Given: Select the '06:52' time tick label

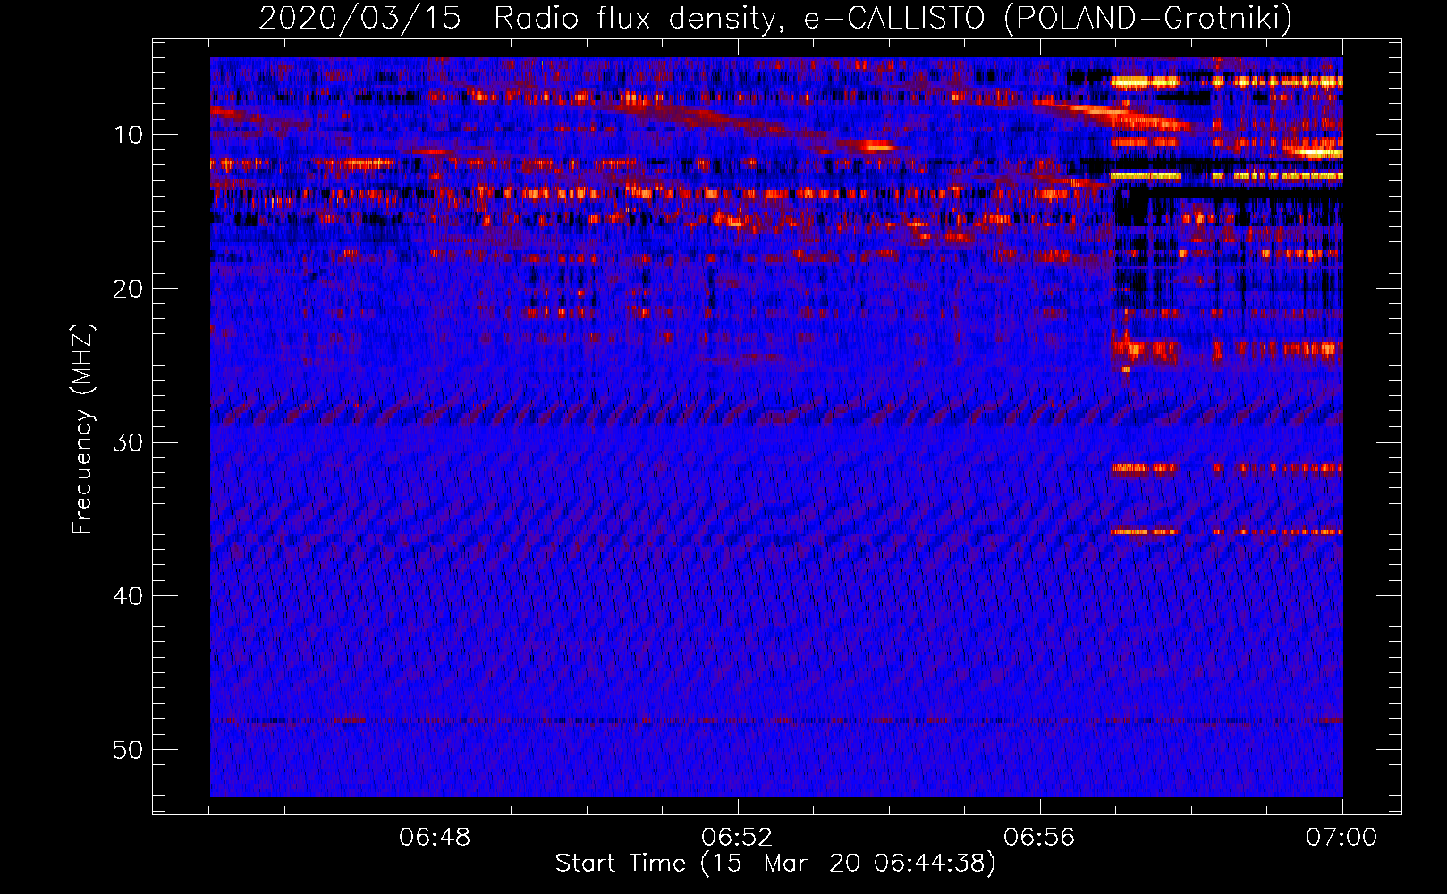Looking at the screenshot, I should click(738, 838).
